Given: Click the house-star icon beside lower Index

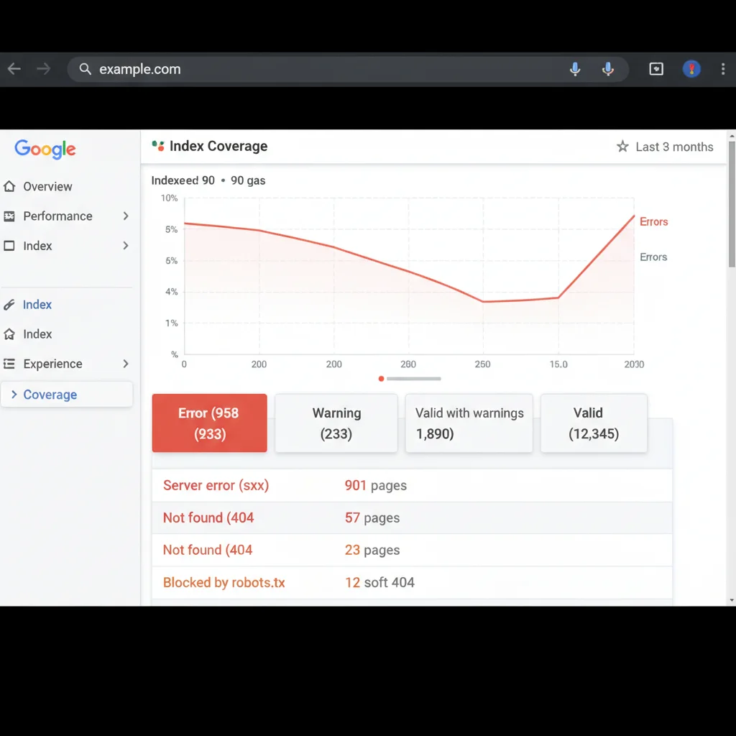Looking at the screenshot, I should (x=9, y=334).
